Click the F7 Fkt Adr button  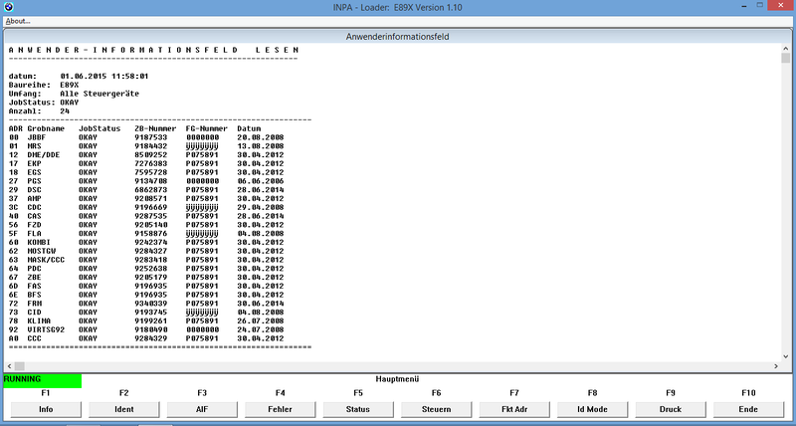(x=514, y=409)
